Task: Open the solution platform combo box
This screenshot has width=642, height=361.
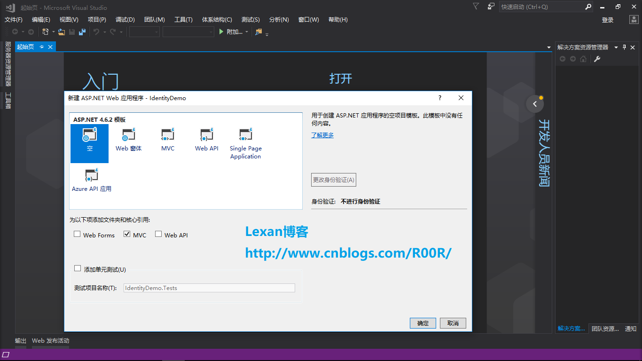Action: 188,32
